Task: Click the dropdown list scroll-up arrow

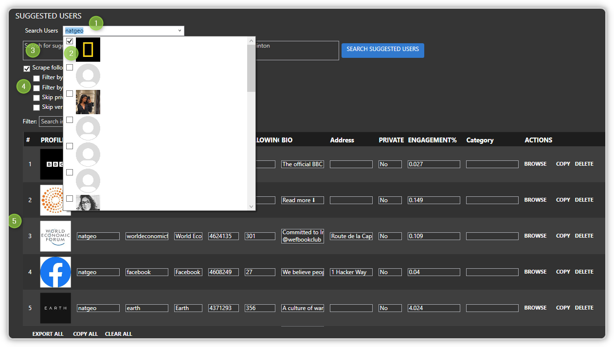Action: (x=252, y=41)
